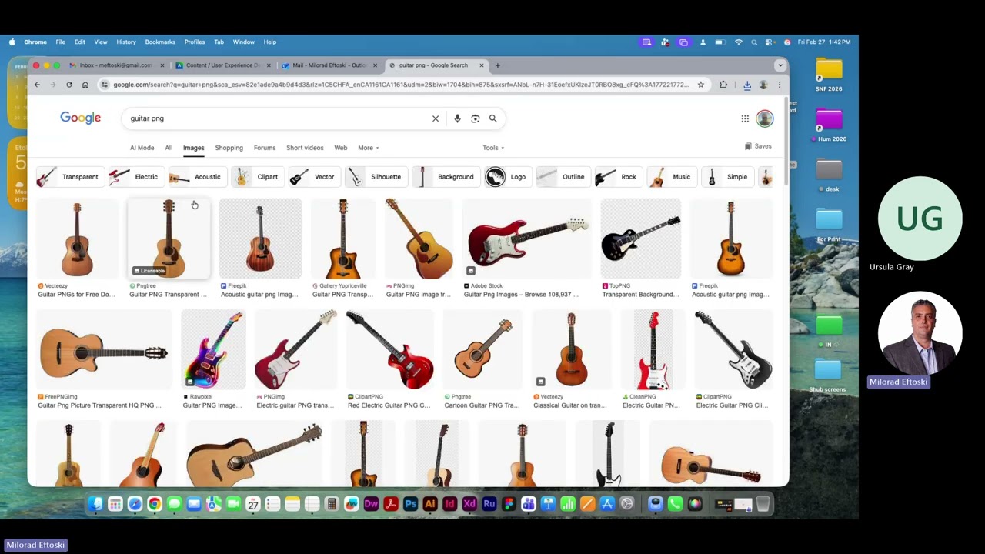The height and width of the screenshot is (554, 985).
Task: Open Finder from the Dock
Action: (95, 504)
